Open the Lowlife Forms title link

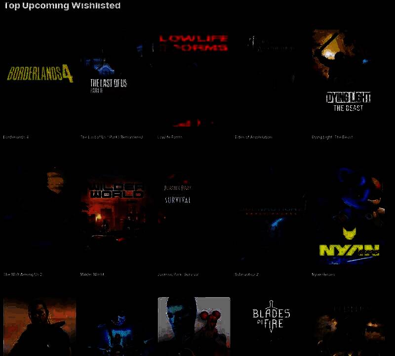170,137
